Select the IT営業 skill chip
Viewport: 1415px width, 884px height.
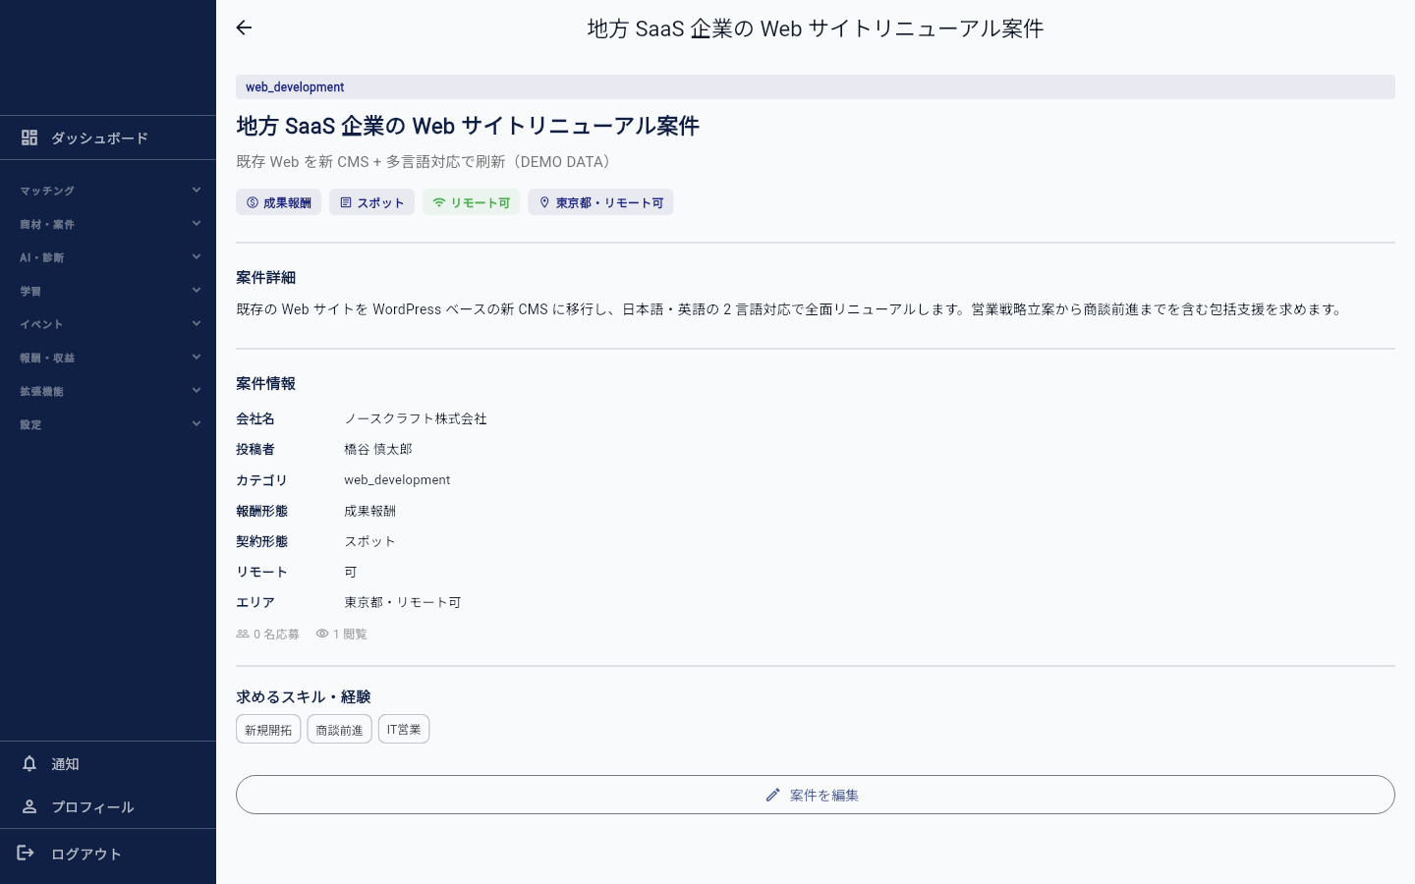(404, 730)
